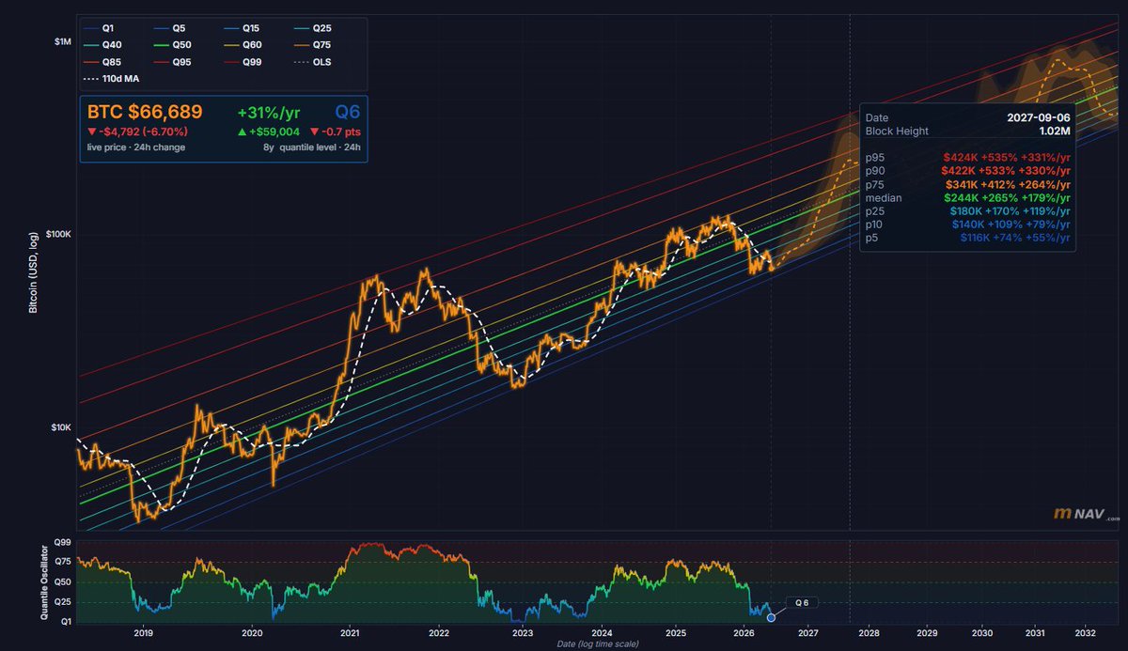Click the 2021 x-axis tick
1128x651 pixels.
click(349, 635)
